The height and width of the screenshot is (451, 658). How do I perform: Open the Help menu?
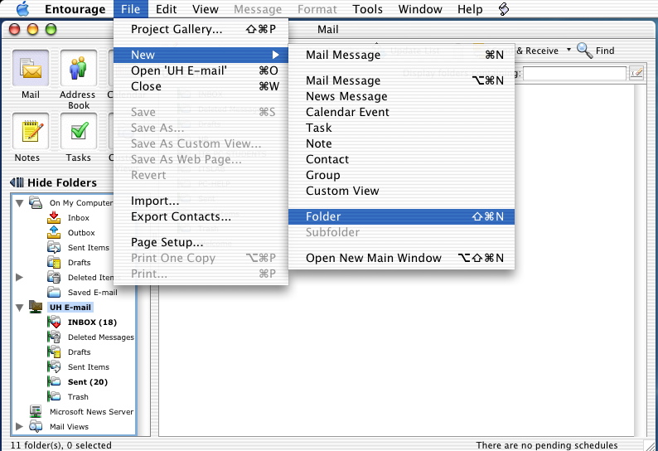(x=470, y=9)
